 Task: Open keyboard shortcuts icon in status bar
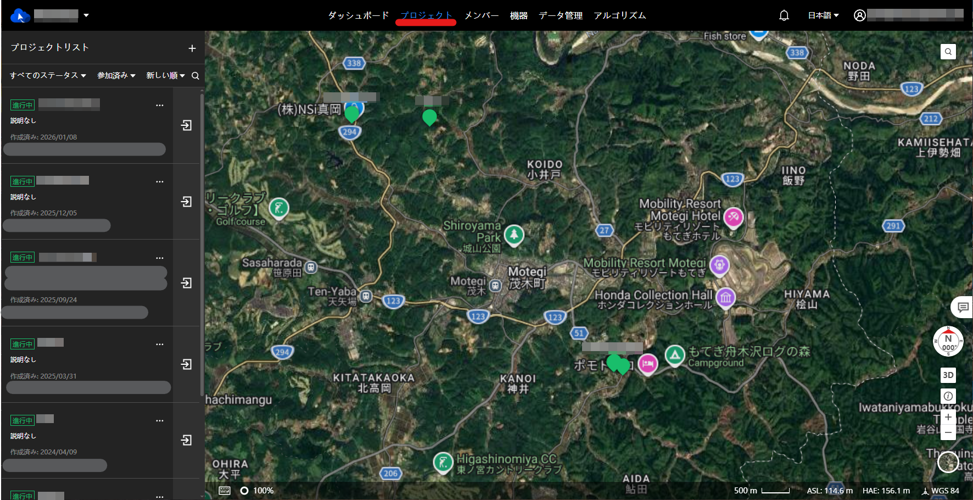point(225,491)
